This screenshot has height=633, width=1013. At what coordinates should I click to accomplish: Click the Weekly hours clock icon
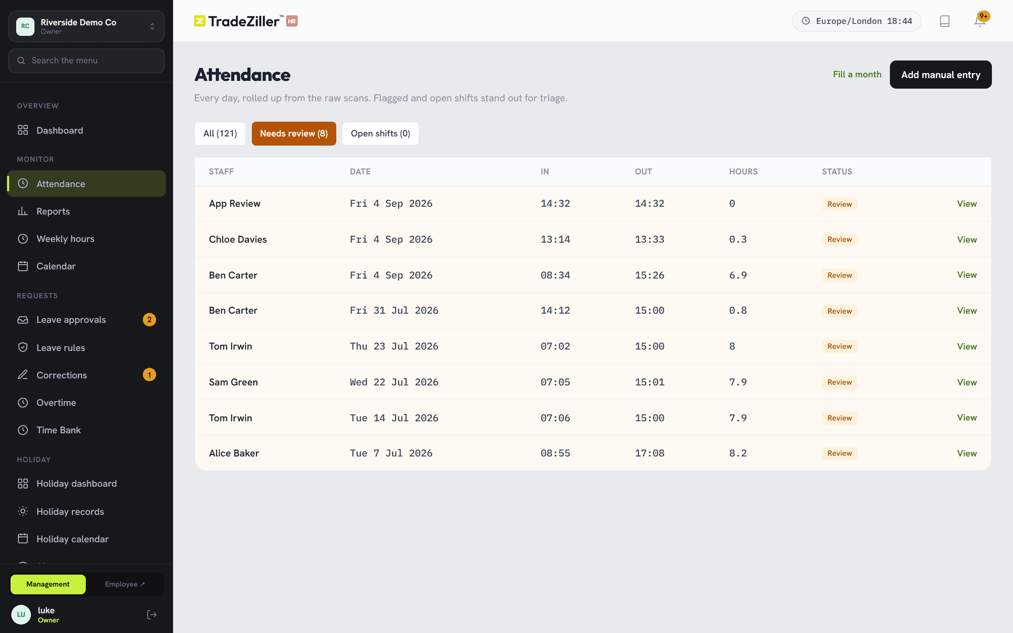click(23, 239)
